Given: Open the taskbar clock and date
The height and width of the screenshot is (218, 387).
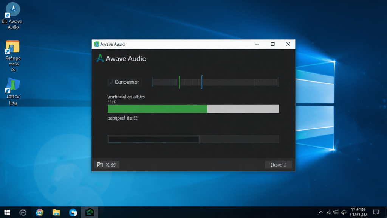Looking at the screenshot, I should (358, 212).
